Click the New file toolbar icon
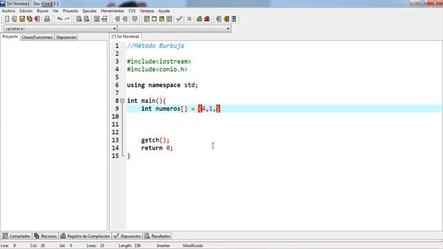Image resolution: width=443 pixels, height=249 pixels. 7,19
